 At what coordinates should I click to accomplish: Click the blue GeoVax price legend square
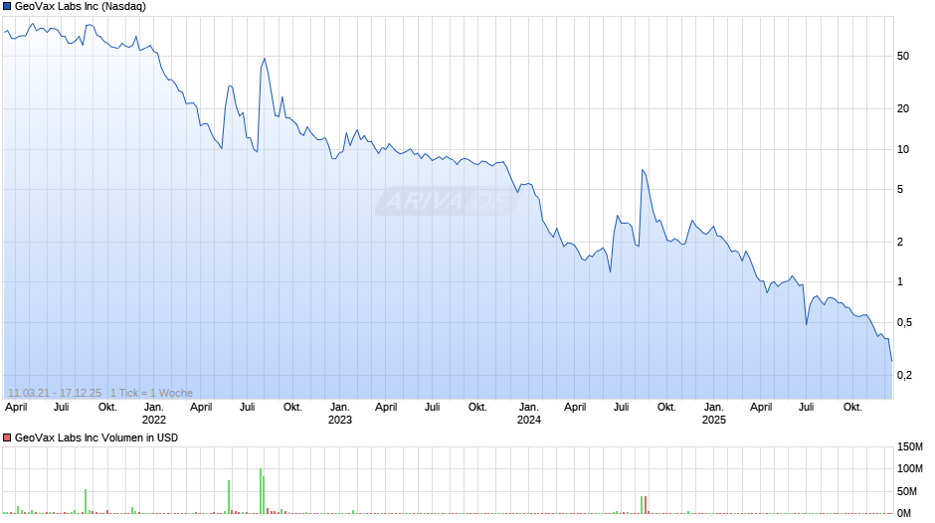[x=7, y=7]
